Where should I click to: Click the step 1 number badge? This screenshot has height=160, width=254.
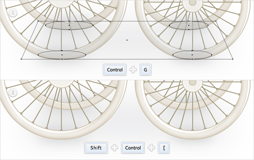coord(13,13)
